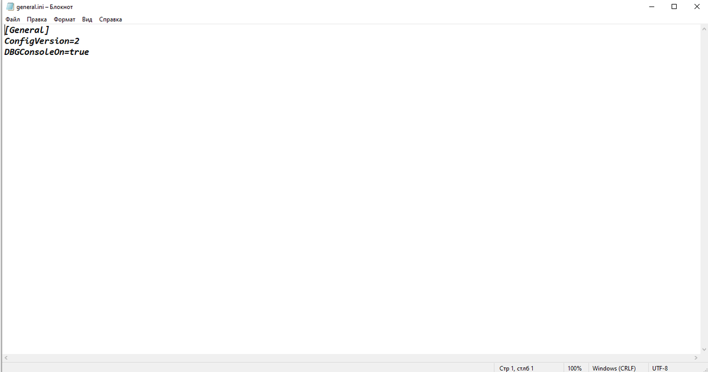
Task: Place cursor in the DBGConsoleOn=true line
Action: pyautogui.click(x=47, y=52)
